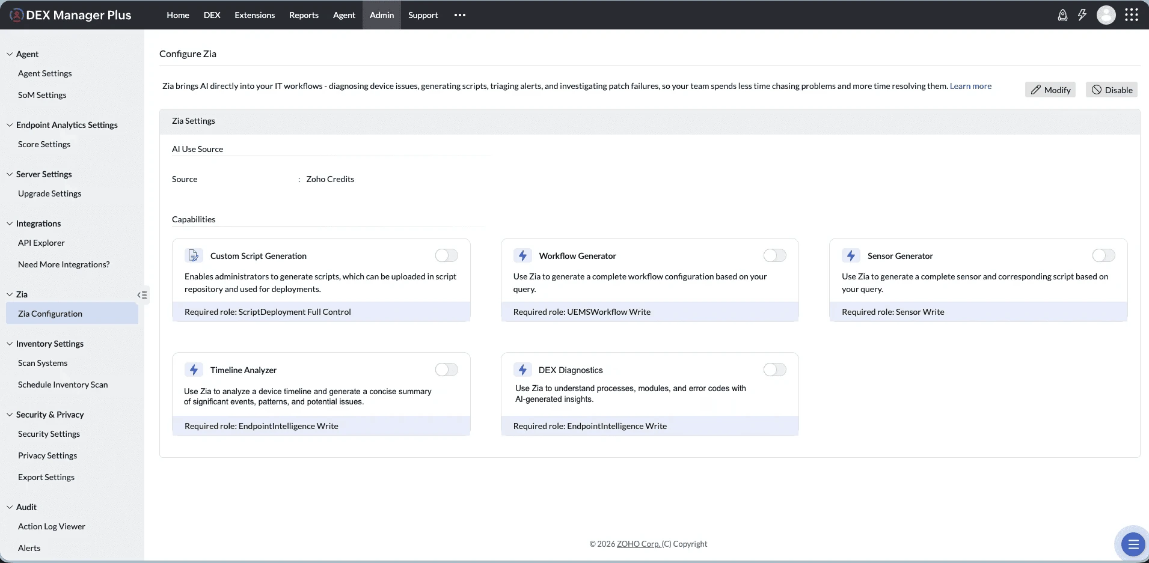1149x563 pixels.
Task: Go to the Home tab
Action: [x=178, y=15]
